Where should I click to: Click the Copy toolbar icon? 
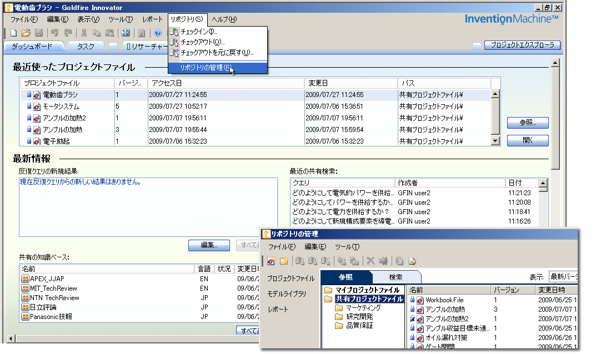click(96, 33)
